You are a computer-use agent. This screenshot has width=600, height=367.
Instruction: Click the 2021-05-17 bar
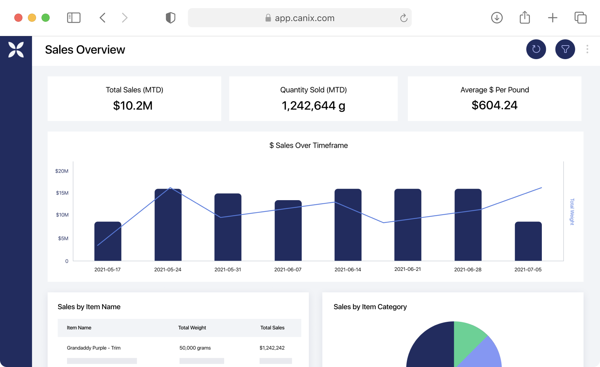[x=108, y=241]
